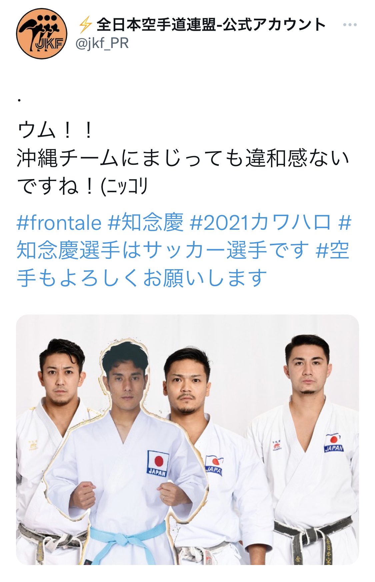
Task: Open the attached karate team photo
Action: tap(187, 440)
